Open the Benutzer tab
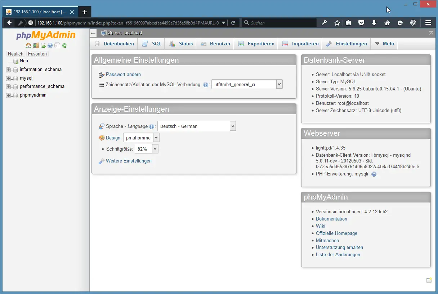 point(215,44)
